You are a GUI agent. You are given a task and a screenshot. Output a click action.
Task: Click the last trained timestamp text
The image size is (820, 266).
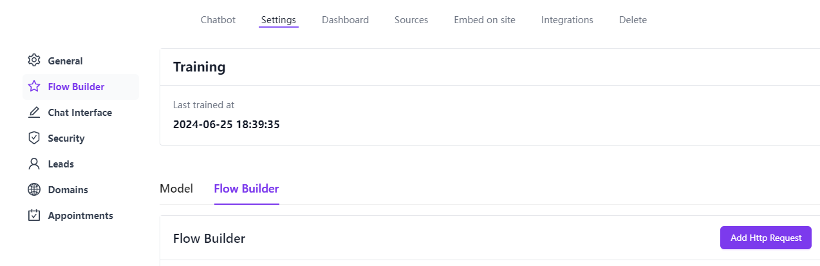coord(226,124)
